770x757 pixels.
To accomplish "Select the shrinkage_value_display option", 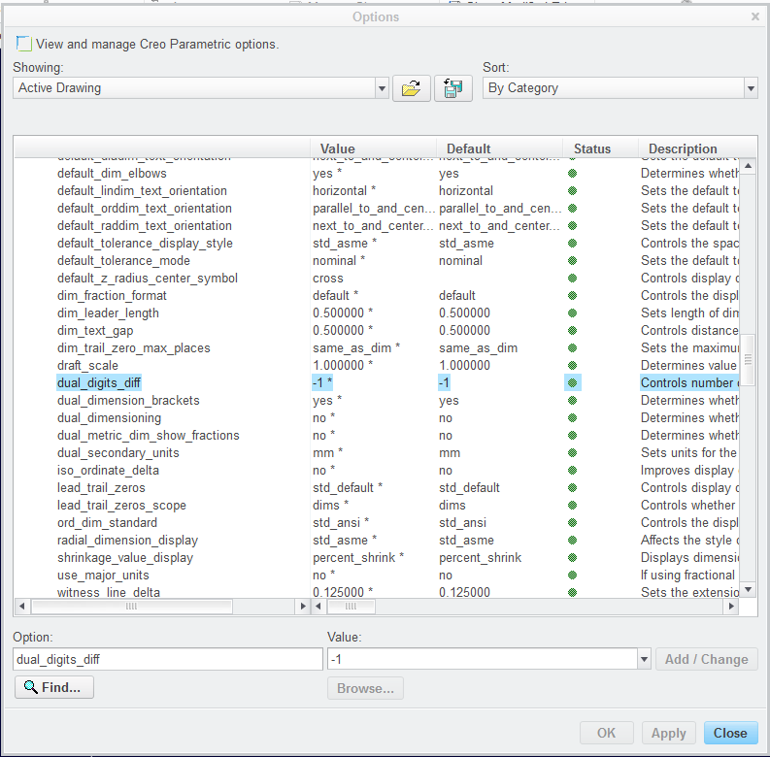I will click(125, 558).
